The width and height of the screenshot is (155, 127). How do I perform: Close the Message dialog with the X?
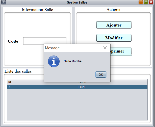point(105,48)
